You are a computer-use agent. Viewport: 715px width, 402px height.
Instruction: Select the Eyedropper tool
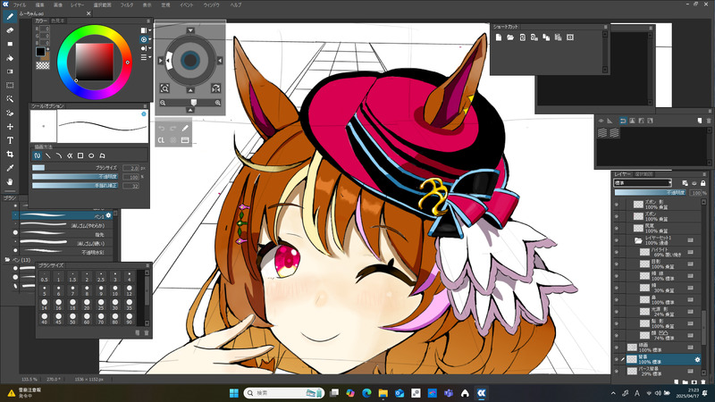pos(10,168)
